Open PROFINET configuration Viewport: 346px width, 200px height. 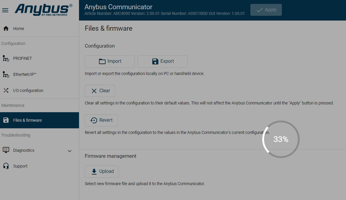[x=40, y=58]
